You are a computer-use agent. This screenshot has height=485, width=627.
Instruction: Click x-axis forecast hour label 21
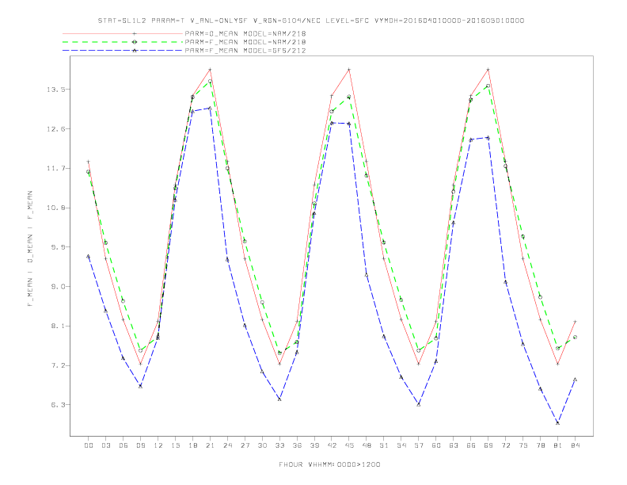click(210, 445)
